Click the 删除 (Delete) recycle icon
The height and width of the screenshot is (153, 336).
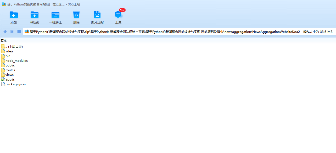tap(76, 15)
